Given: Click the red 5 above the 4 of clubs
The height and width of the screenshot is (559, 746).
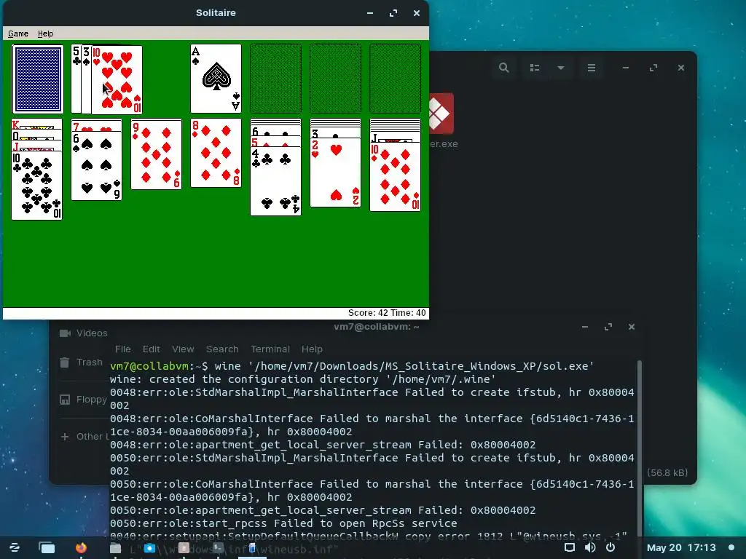Looking at the screenshot, I should (275, 142).
